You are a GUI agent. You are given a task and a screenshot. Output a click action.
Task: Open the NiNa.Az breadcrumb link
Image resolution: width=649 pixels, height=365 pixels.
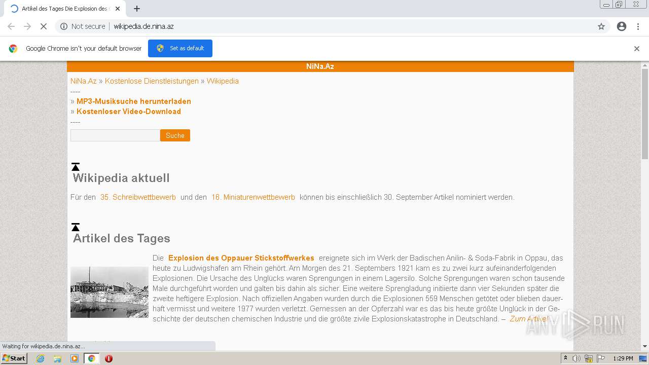point(84,81)
